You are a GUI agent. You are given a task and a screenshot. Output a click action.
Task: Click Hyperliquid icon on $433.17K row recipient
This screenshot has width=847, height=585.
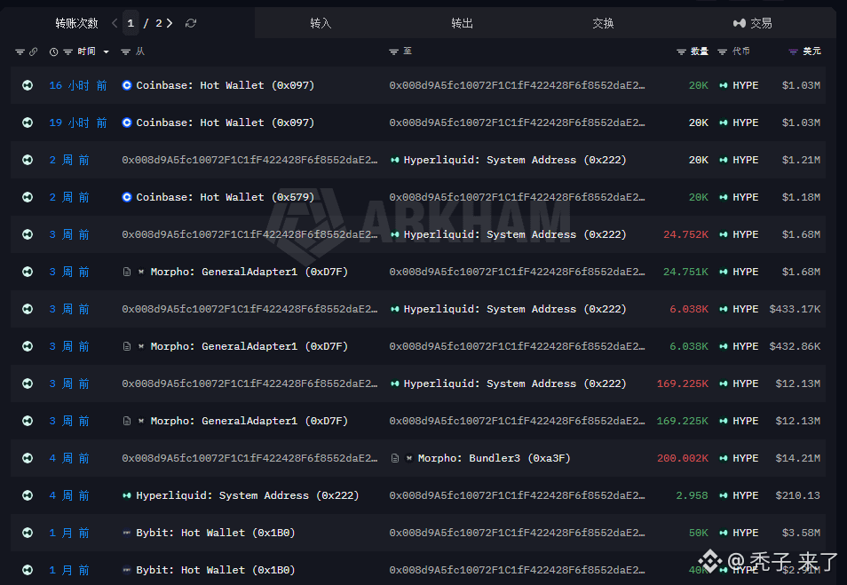(x=395, y=309)
